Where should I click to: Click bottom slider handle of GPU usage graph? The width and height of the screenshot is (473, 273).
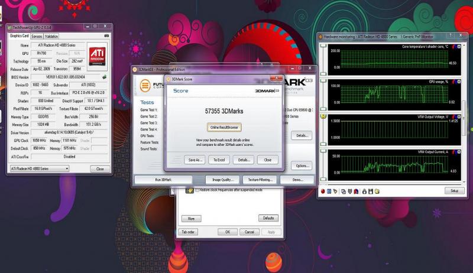[323, 109]
